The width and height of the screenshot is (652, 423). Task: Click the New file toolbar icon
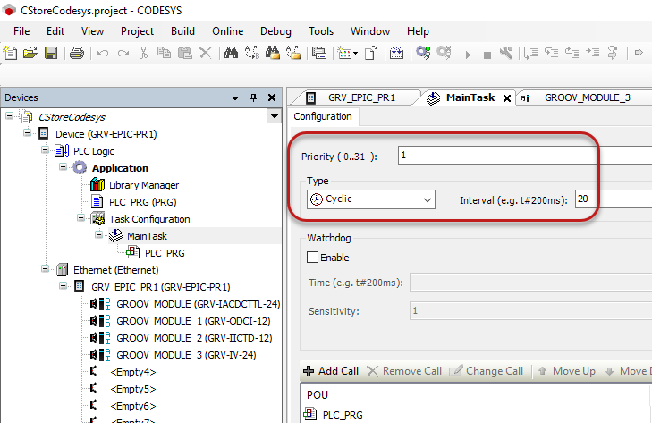[x=10, y=54]
